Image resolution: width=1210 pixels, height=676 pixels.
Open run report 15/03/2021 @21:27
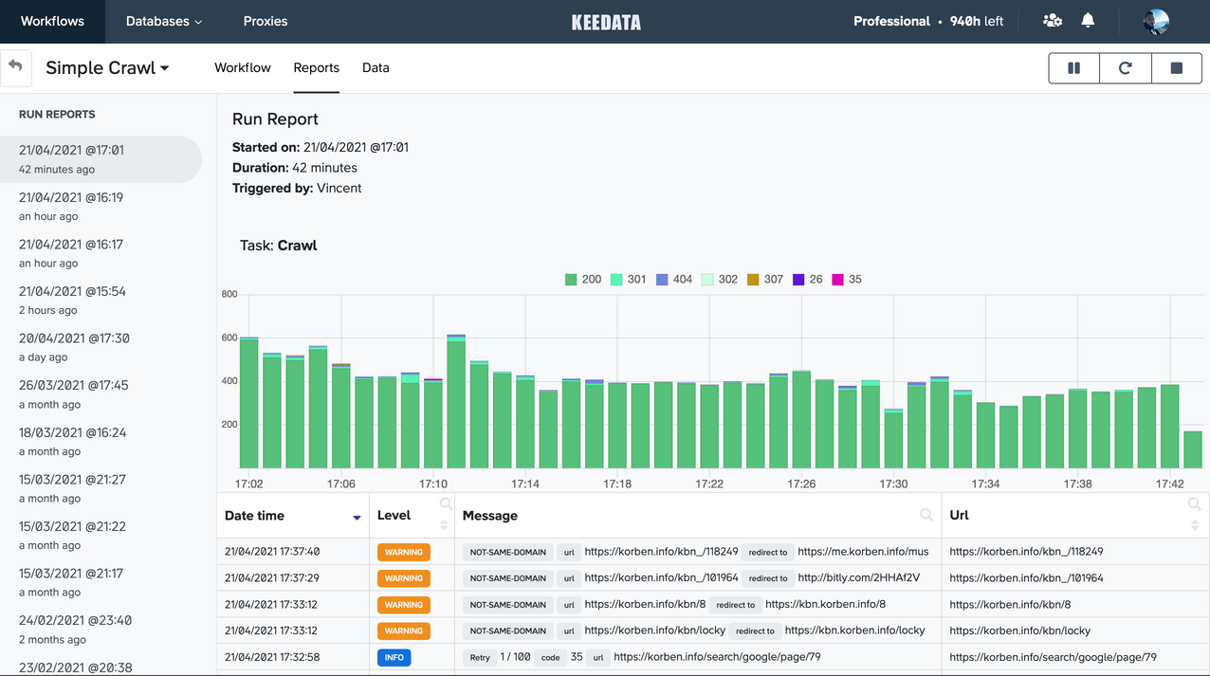[101, 488]
